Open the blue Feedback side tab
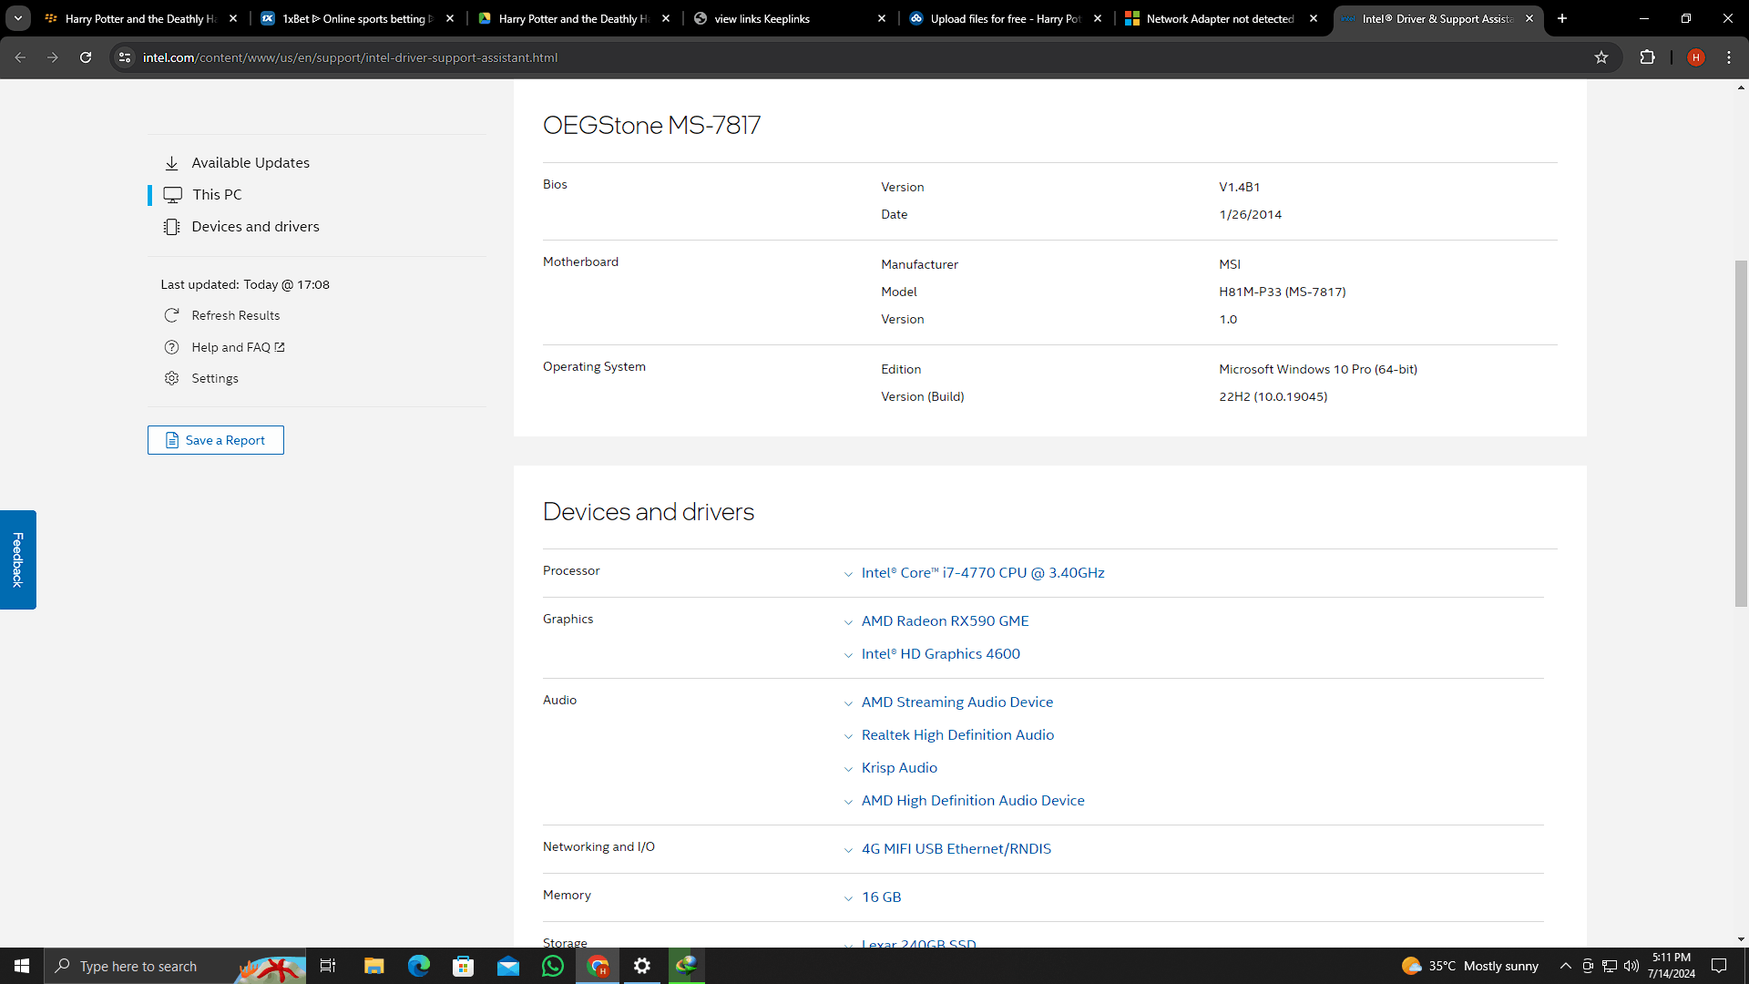Screen dimensions: 1749x984 (x=17, y=559)
